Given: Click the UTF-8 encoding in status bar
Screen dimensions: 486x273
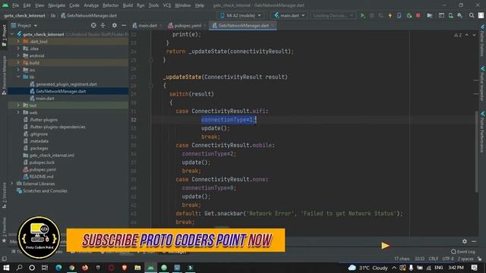Looking at the screenshot, I should 448,259.
